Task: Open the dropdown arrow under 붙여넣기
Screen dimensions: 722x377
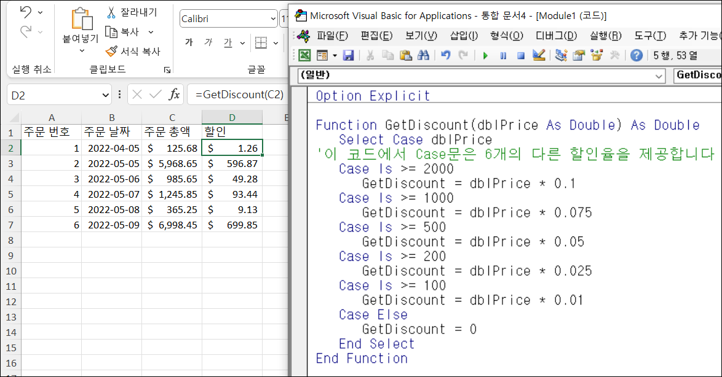Action: 82,50
